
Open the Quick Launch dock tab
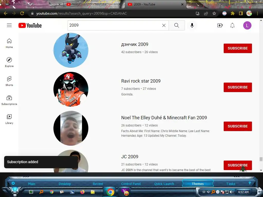click(164, 184)
